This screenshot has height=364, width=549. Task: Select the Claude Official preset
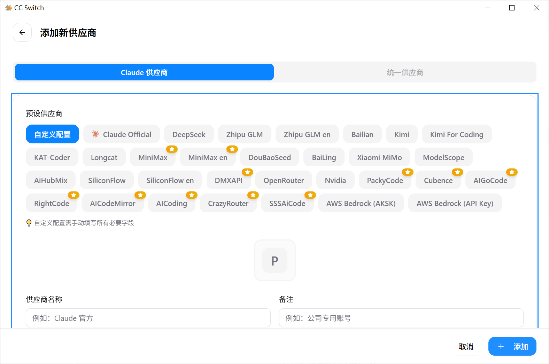pyautogui.click(x=122, y=134)
